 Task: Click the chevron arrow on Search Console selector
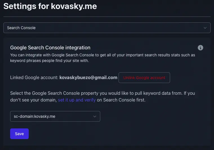205,28
